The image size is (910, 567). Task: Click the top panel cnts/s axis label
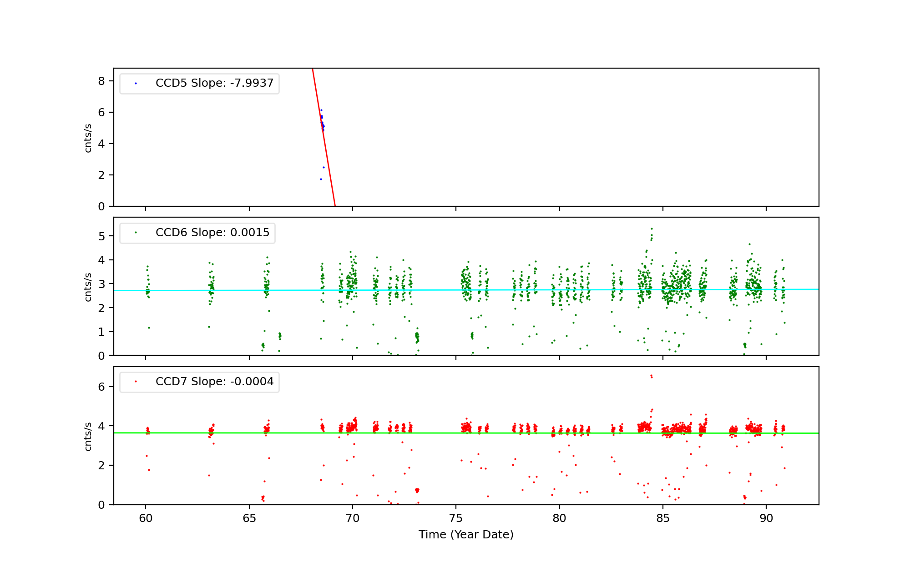[88, 138]
